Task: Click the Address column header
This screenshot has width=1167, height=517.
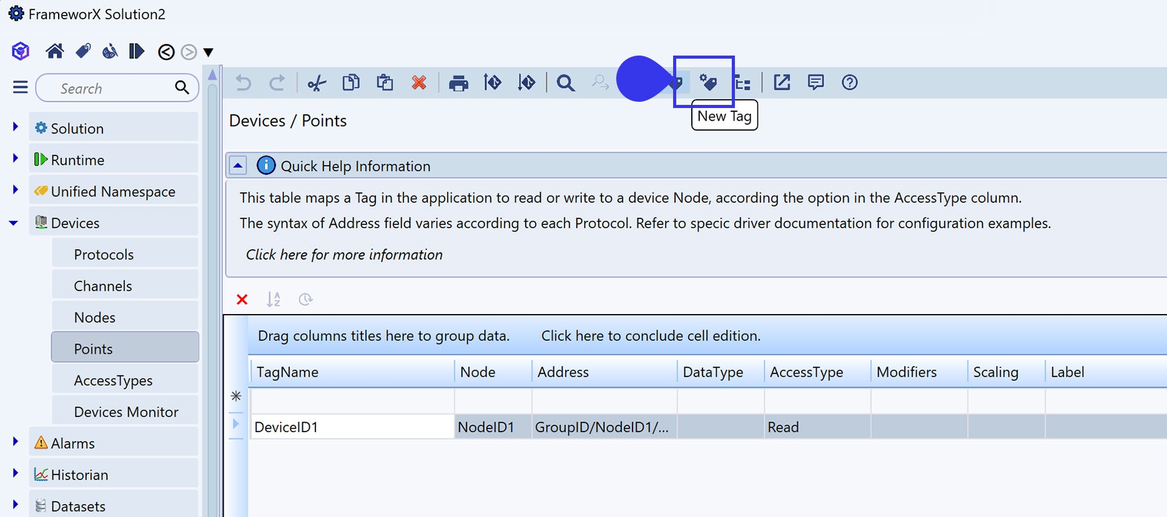Action: coord(604,372)
